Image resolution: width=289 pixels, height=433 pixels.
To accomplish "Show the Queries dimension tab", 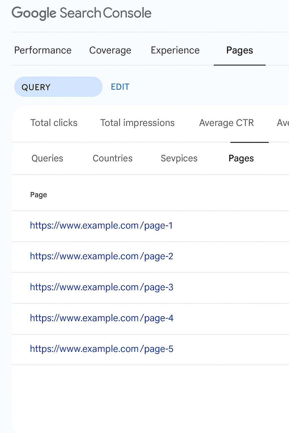I will point(47,158).
